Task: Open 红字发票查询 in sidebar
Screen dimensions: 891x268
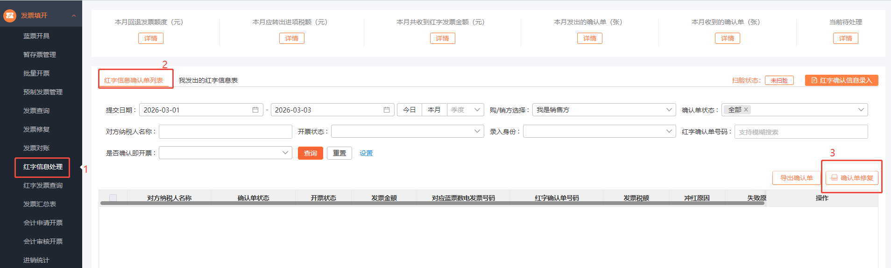Action: [x=43, y=185]
